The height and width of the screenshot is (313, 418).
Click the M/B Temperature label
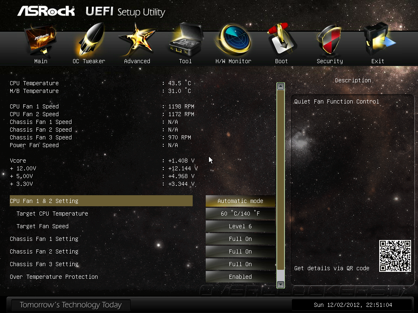click(34, 91)
